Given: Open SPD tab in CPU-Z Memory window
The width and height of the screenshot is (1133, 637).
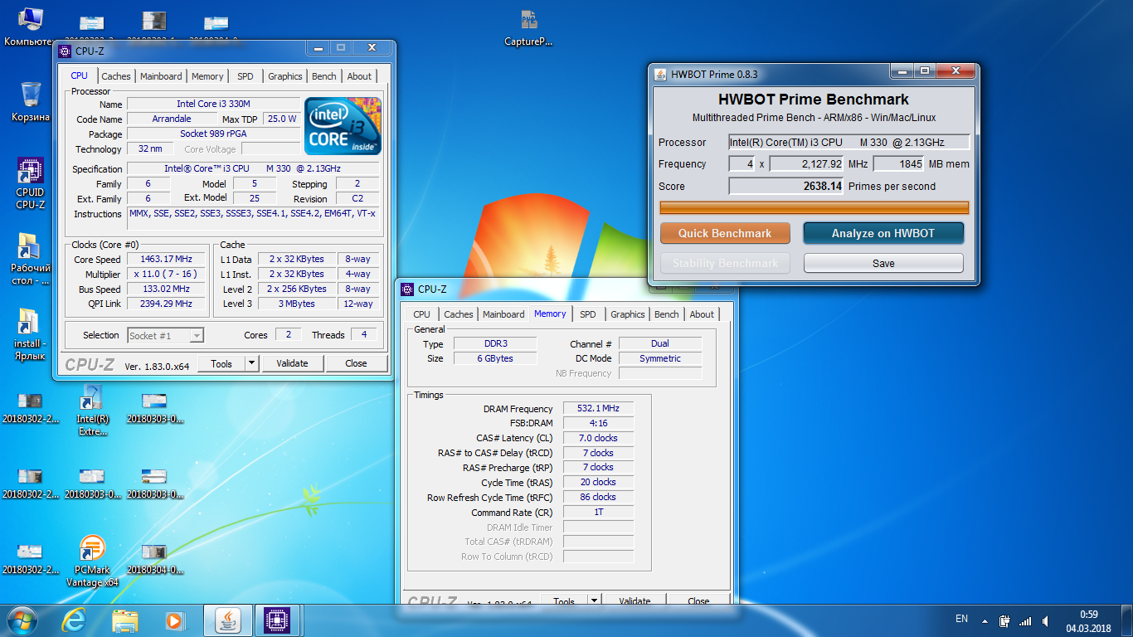Looking at the screenshot, I should pyautogui.click(x=588, y=314).
